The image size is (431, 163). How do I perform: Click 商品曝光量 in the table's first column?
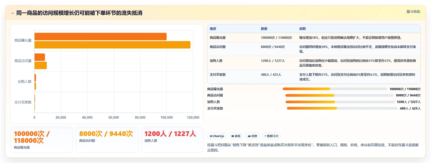coord(218,38)
